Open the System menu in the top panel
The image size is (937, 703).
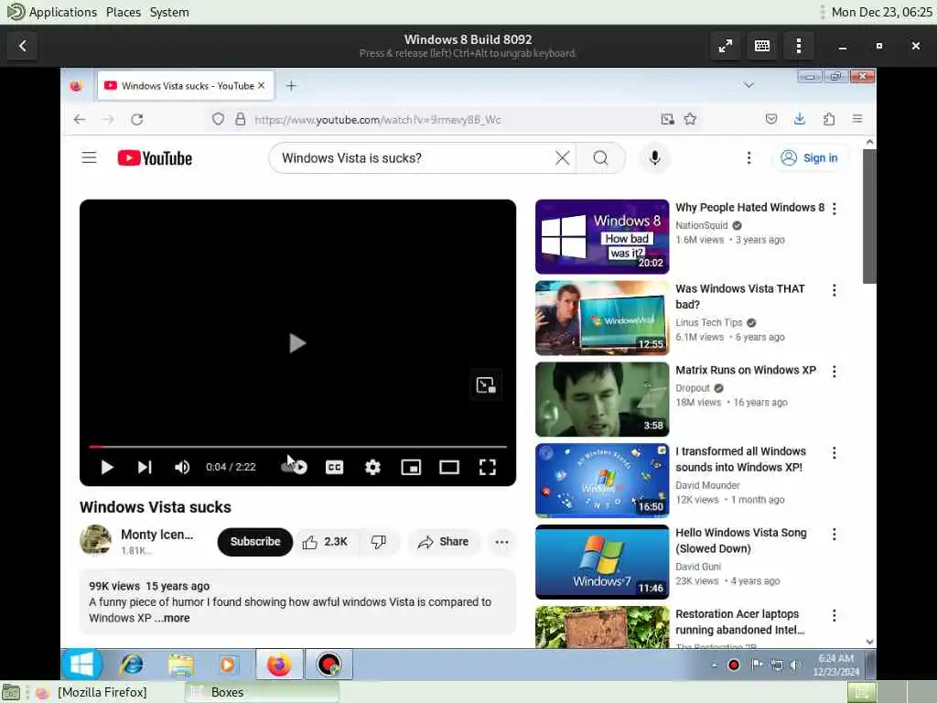[x=169, y=12]
